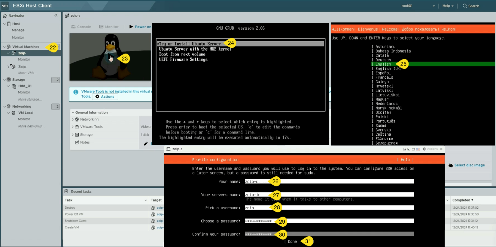The height and width of the screenshot is (247, 496).
Task: Expand the Networking row in General Information
Action: point(73,119)
